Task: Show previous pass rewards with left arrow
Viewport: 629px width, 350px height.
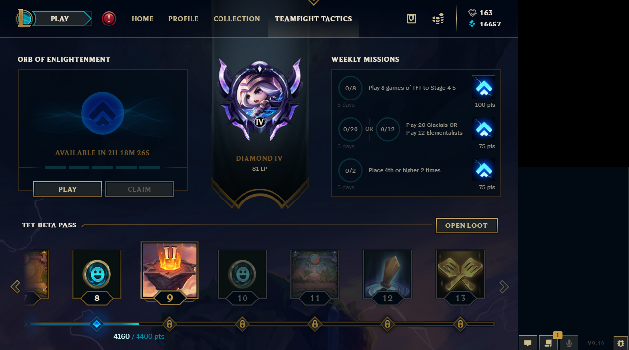Action: [15, 287]
